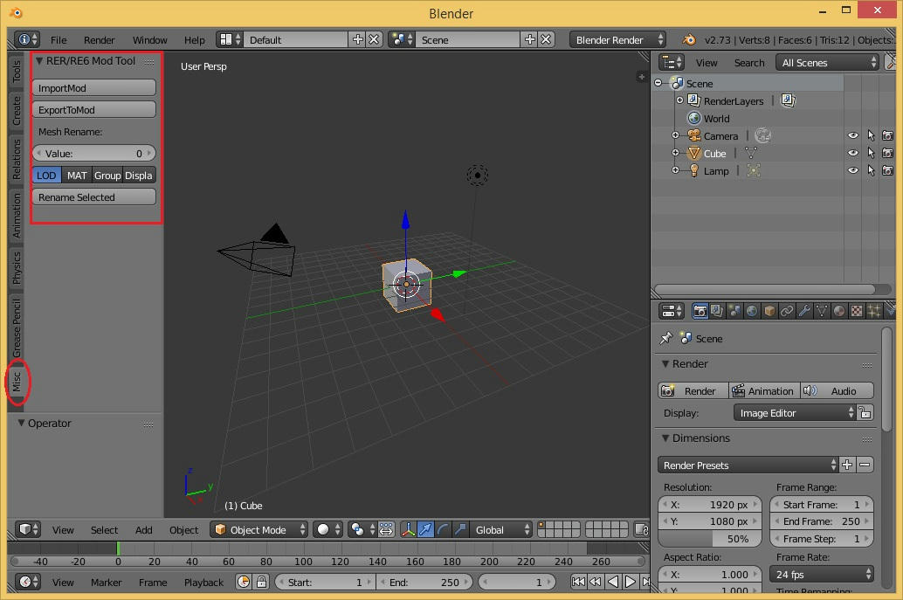Image resolution: width=903 pixels, height=600 pixels.
Task: Open the All Scenes outliner filter dropdown
Action: [x=828, y=62]
